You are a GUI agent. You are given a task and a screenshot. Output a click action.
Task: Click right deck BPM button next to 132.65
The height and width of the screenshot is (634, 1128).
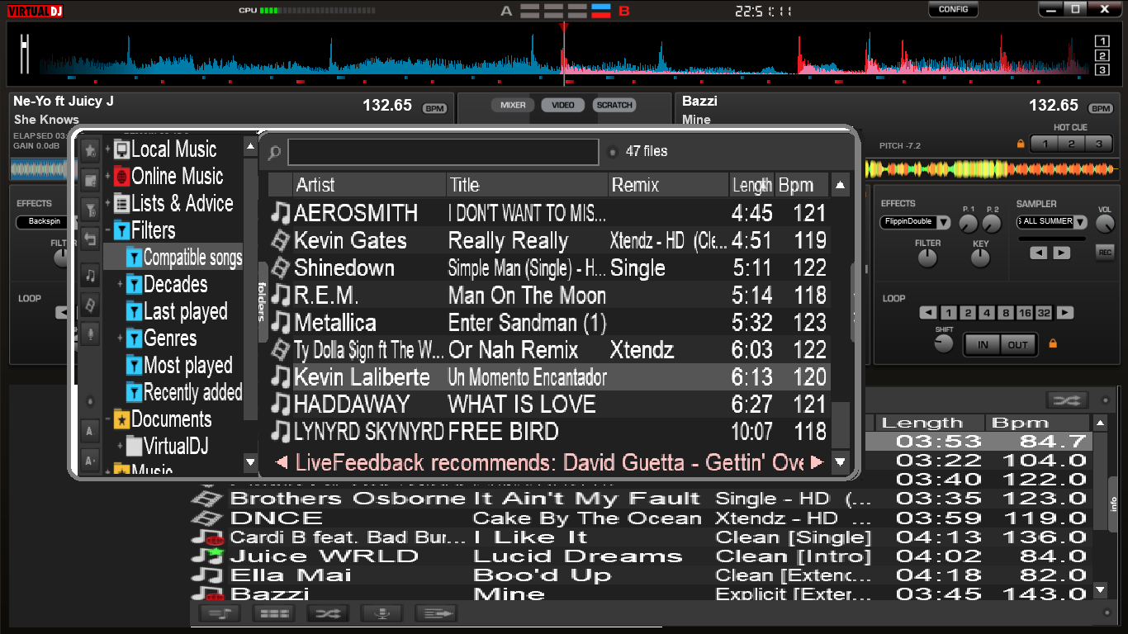(x=1100, y=108)
